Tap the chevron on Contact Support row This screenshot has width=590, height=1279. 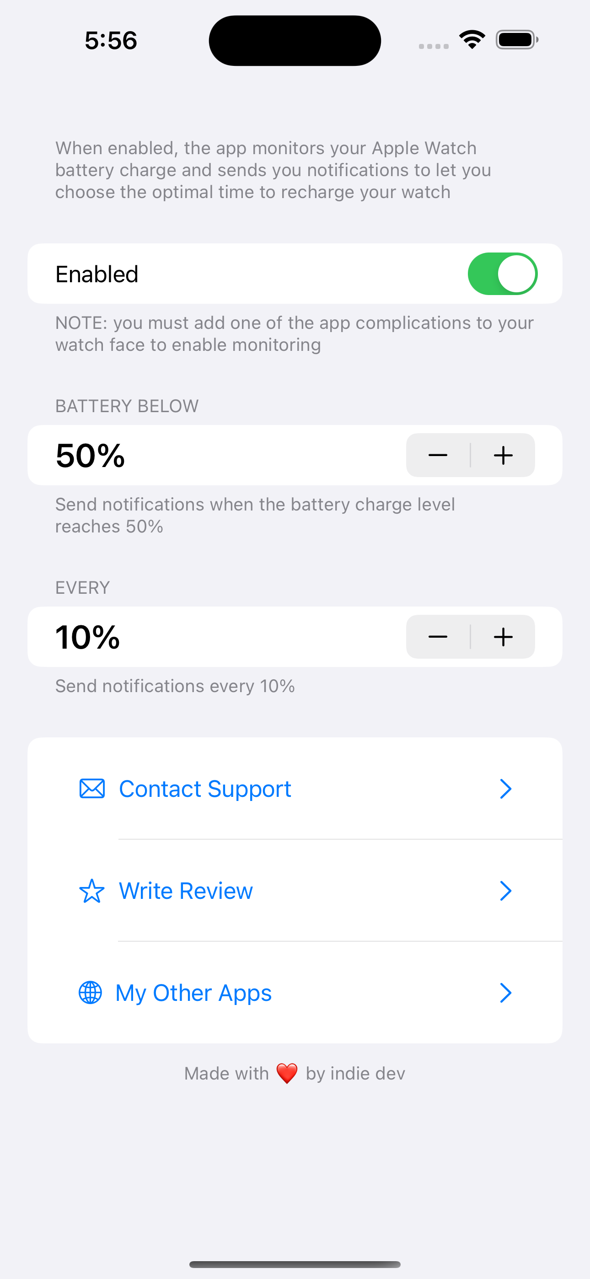pyautogui.click(x=505, y=789)
